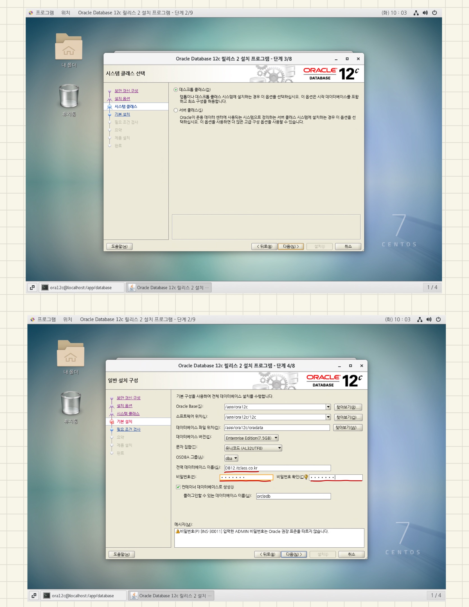This screenshot has height=607, width=469.
Task: Click 찾아보기(O) browse button for software location
Action: [x=348, y=417]
